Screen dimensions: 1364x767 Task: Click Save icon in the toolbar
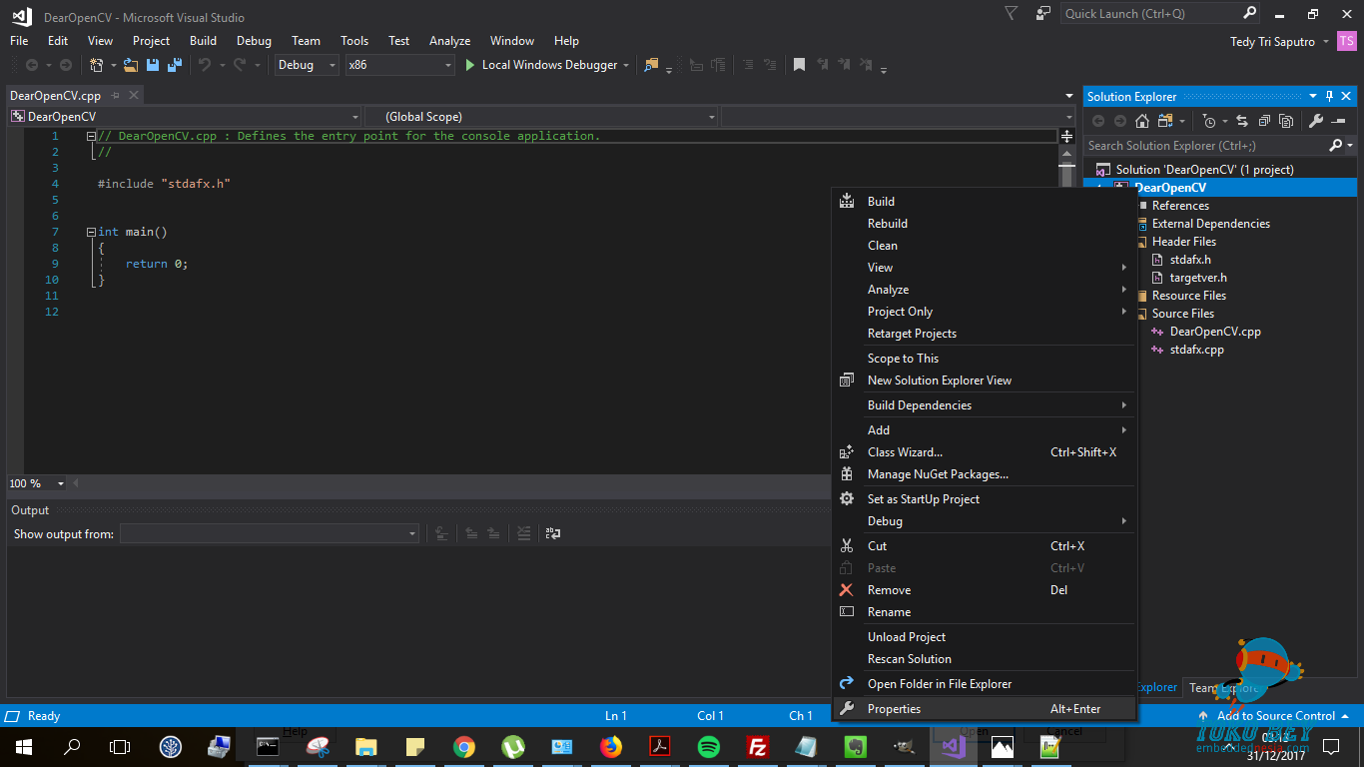pos(153,65)
